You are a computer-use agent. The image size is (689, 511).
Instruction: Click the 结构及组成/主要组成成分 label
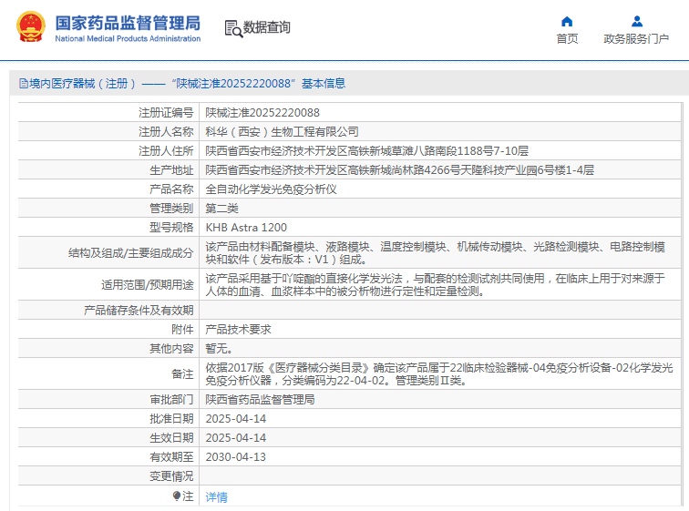(130, 253)
